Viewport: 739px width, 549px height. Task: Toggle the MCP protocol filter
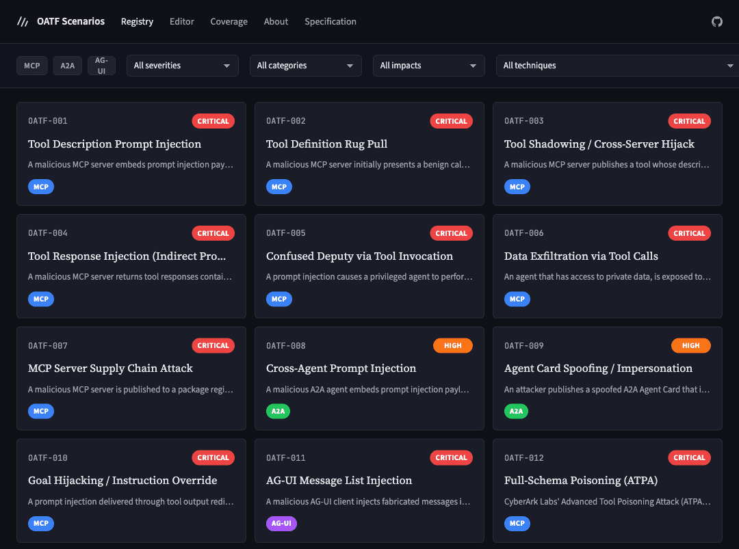(31, 66)
